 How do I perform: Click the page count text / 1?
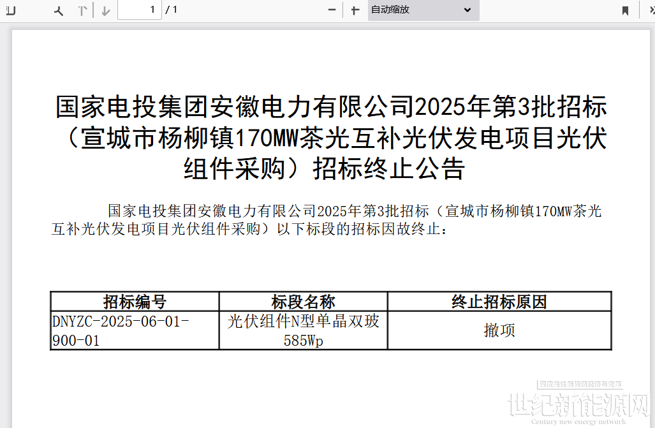(x=172, y=10)
